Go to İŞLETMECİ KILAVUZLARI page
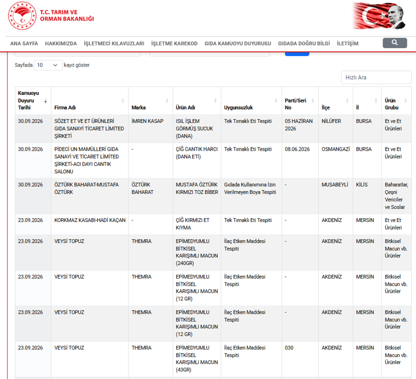Screen dimensions: 416x379 [x=114, y=44]
